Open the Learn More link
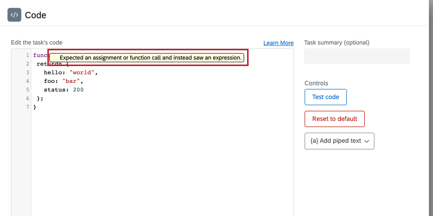433x216 pixels. pos(278,43)
